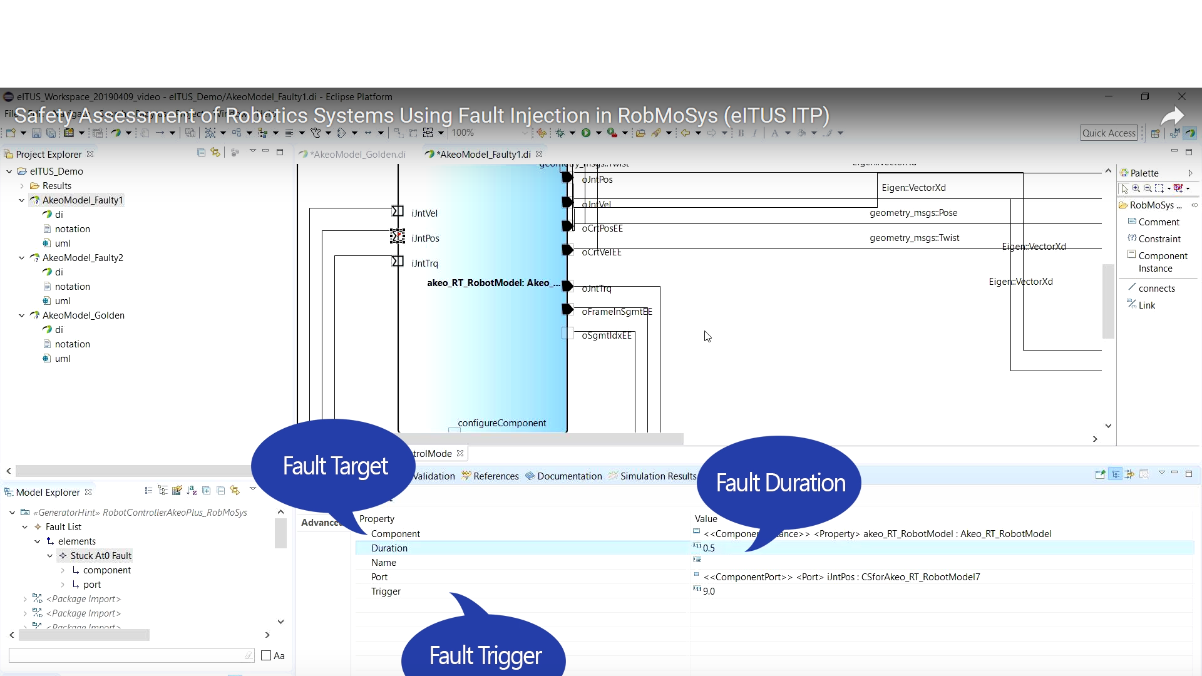Click the Save icon in toolbar
The width and height of the screenshot is (1202, 676).
click(x=36, y=133)
